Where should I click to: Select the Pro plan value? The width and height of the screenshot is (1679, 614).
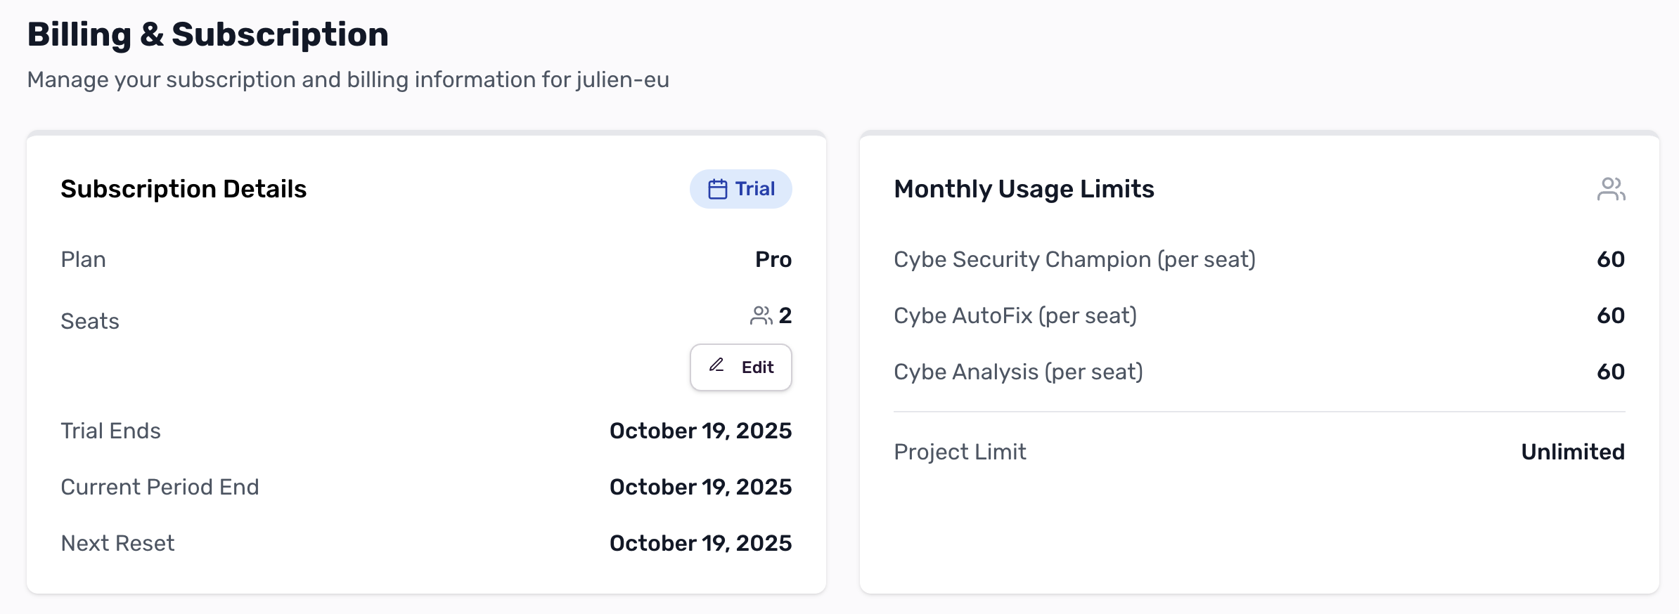(x=773, y=259)
